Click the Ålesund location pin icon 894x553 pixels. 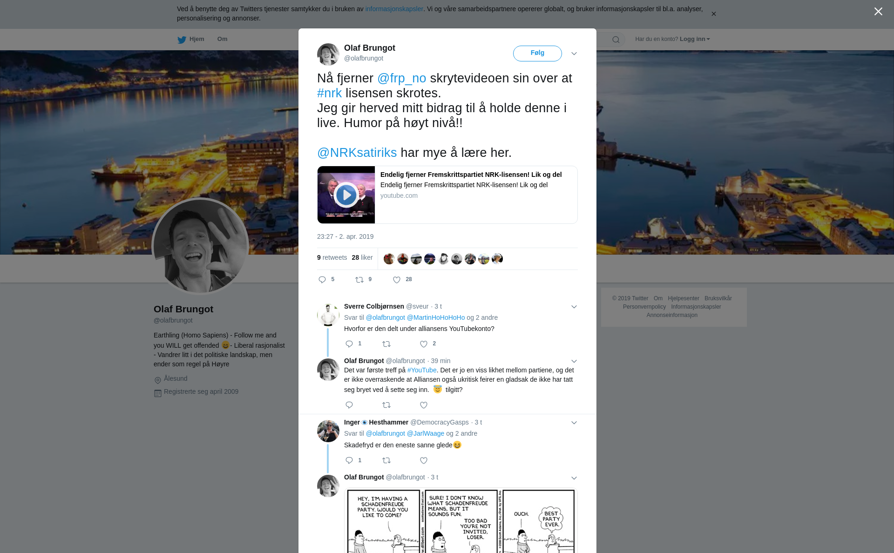pyautogui.click(x=158, y=380)
